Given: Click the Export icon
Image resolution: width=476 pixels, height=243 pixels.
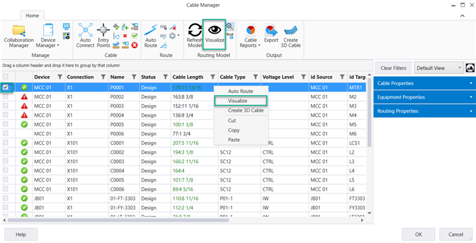Looking at the screenshot, I should coord(271,34).
